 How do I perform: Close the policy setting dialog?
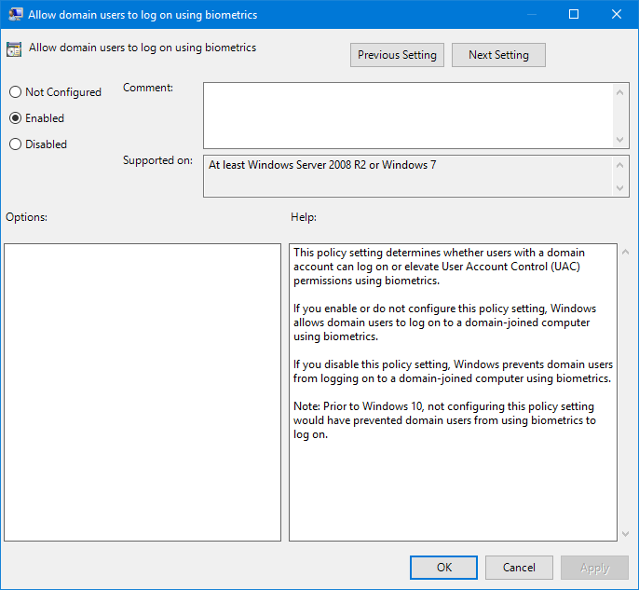(x=617, y=14)
